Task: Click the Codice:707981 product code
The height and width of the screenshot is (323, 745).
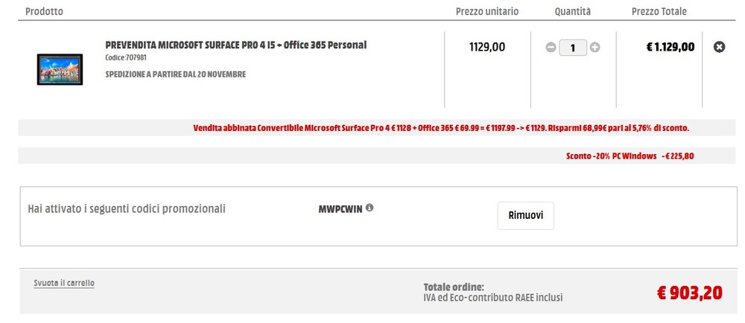Action: tap(126, 58)
